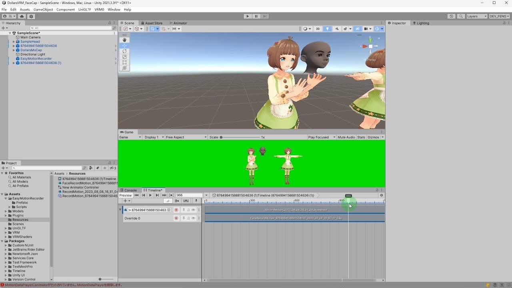Open the VRM0 menu

tap(99, 10)
